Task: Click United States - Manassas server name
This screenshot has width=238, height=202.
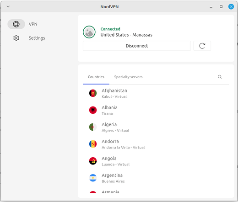Action: (x=126, y=35)
